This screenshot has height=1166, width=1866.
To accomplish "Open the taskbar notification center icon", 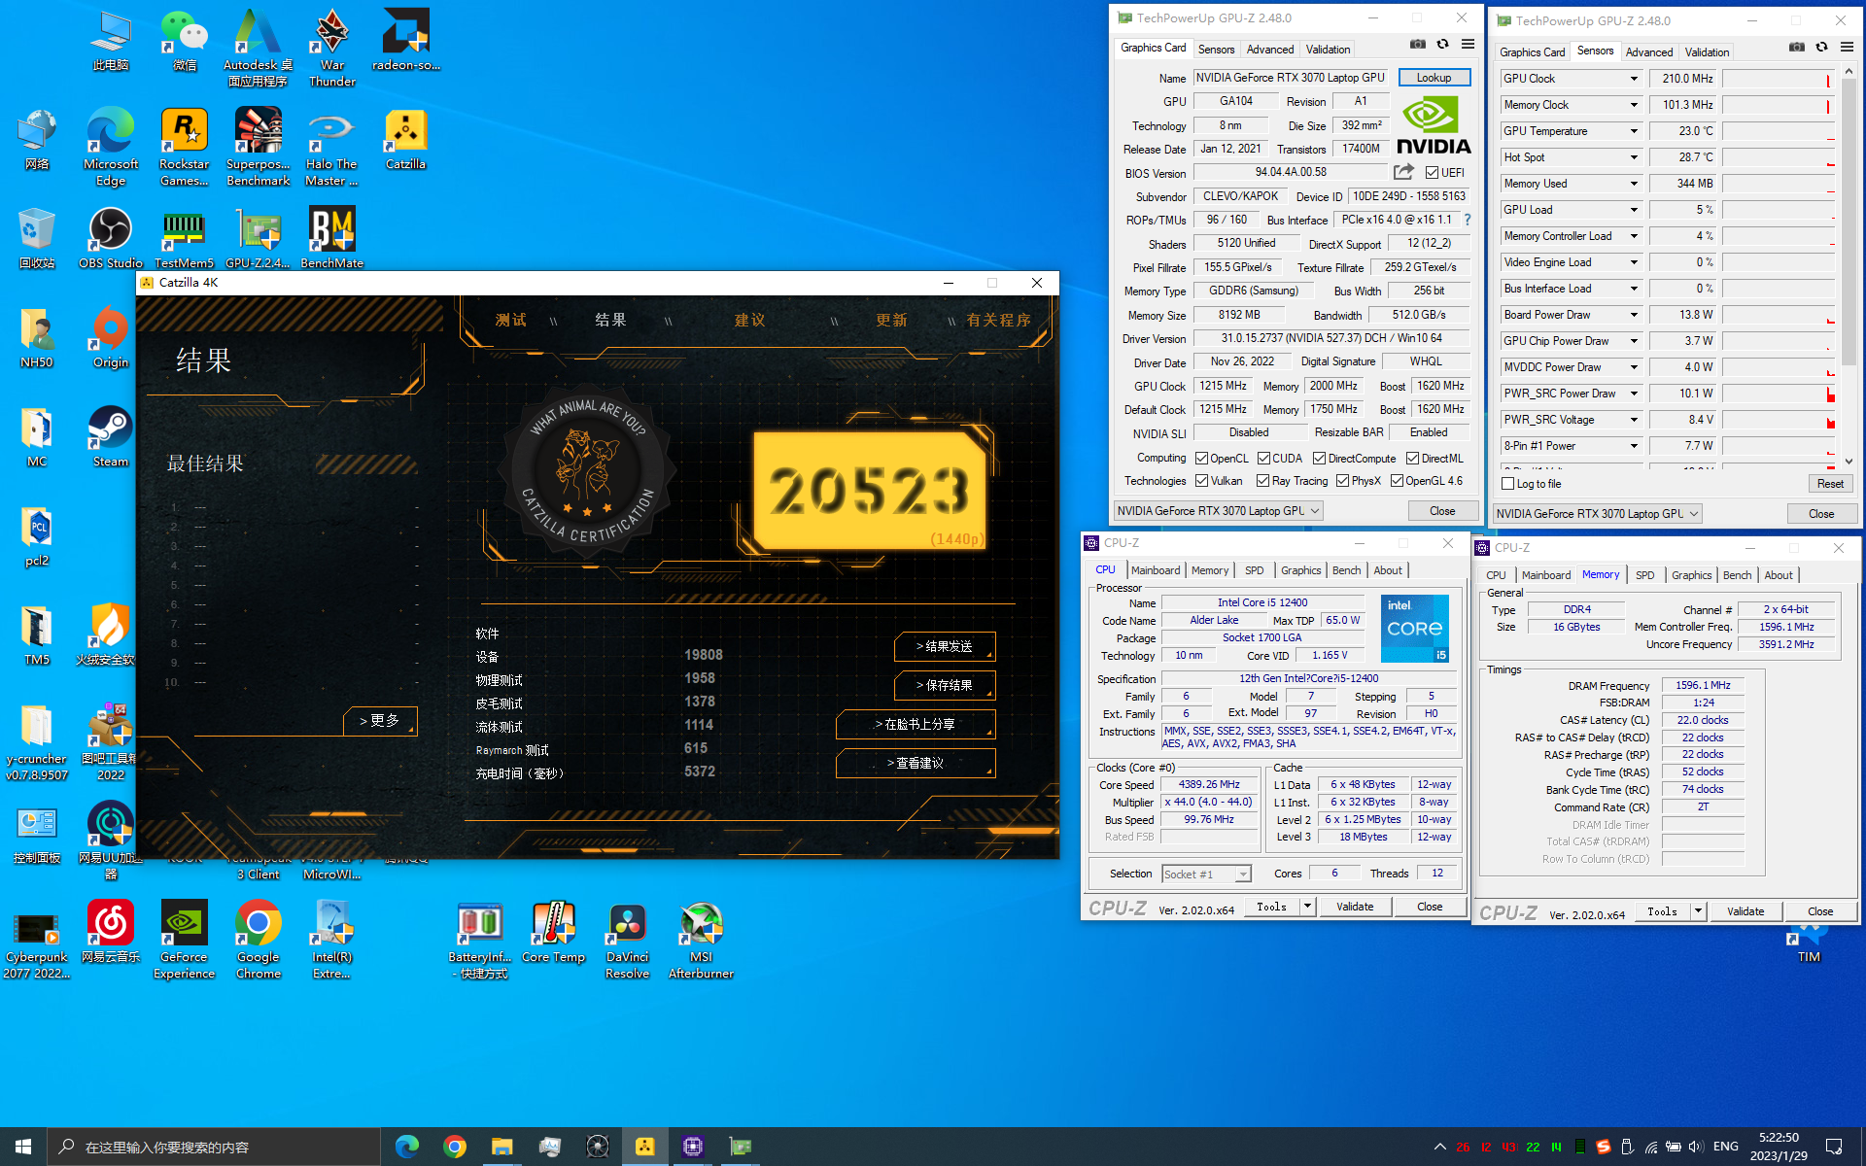I will [1834, 1147].
